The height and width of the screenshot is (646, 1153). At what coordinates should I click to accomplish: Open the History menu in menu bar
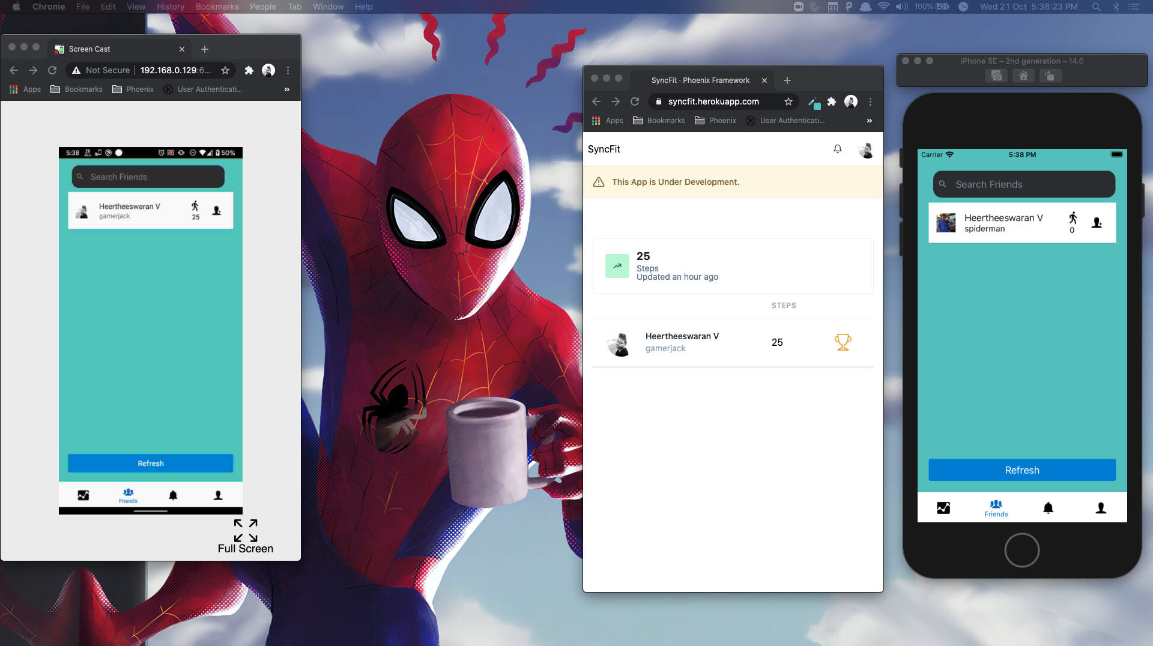(x=170, y=7)
